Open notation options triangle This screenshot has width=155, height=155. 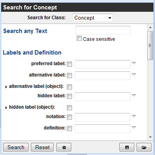click(x=134, y=116)
